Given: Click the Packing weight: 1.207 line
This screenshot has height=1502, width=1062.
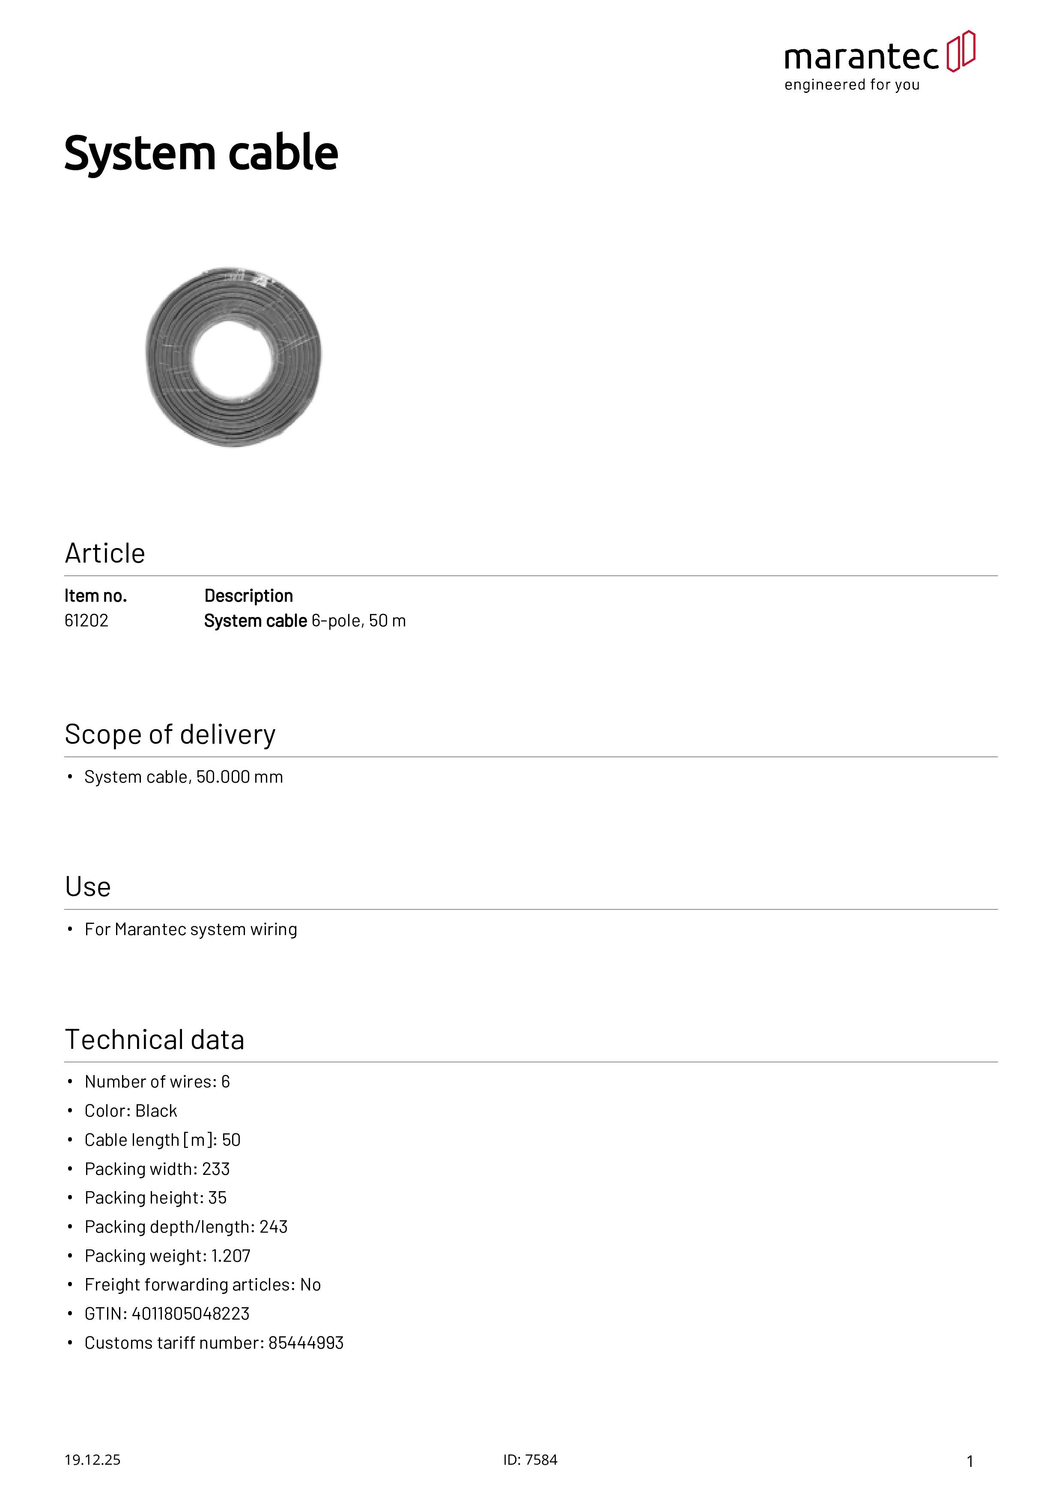Looking at the screenshot, I should coord(167,1256).
